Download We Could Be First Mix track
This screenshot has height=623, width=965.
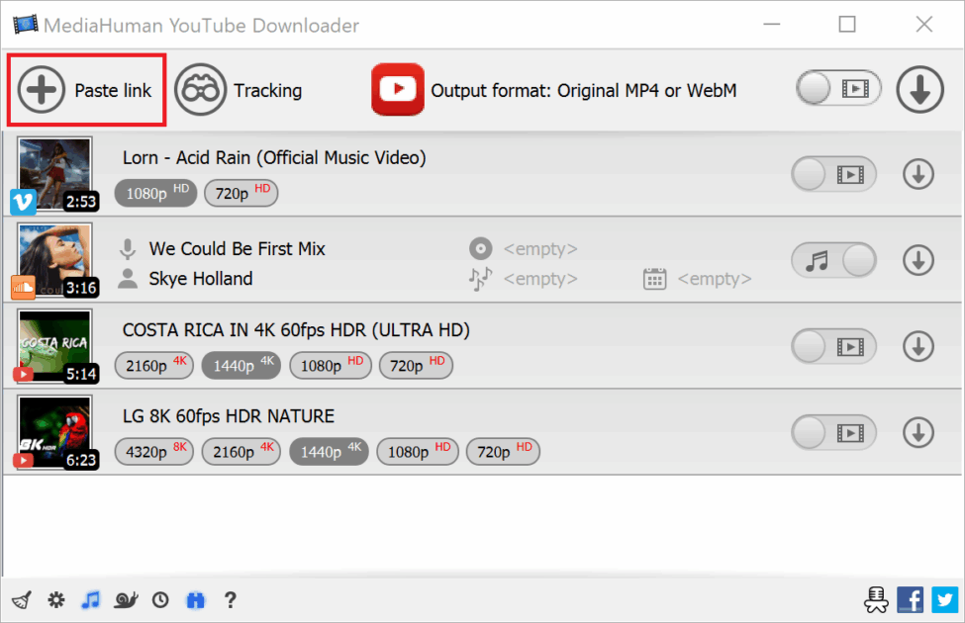[x=918, y=261]
